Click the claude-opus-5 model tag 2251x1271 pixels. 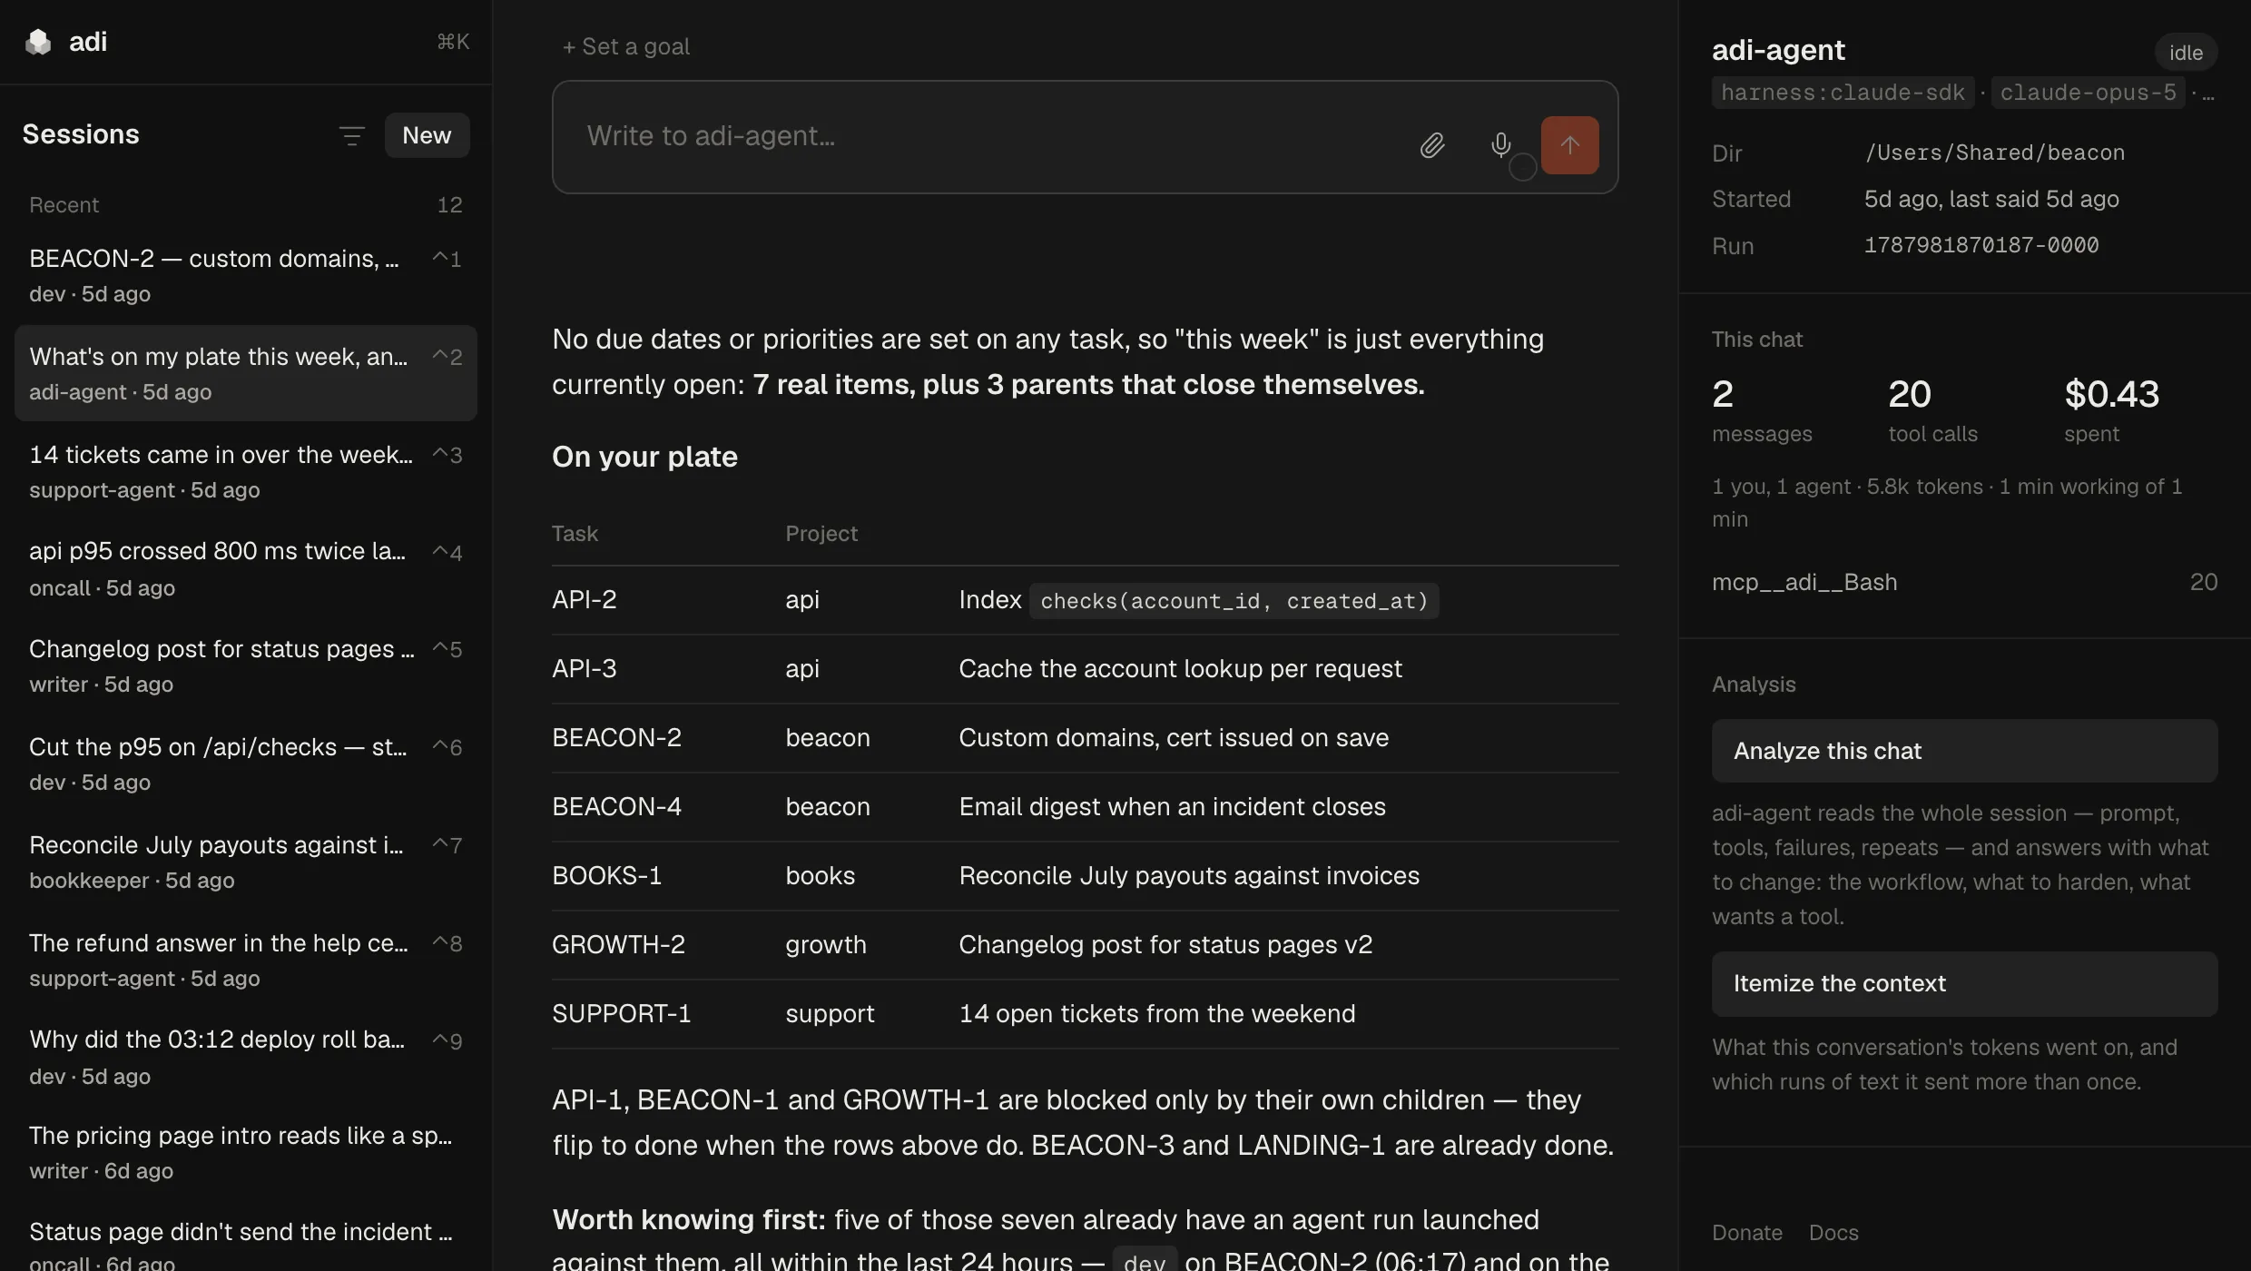[2088, 93]
